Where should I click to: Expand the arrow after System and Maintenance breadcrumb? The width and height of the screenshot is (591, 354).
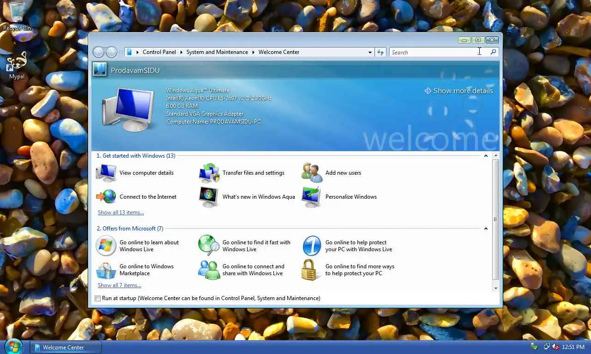[253, 52]
